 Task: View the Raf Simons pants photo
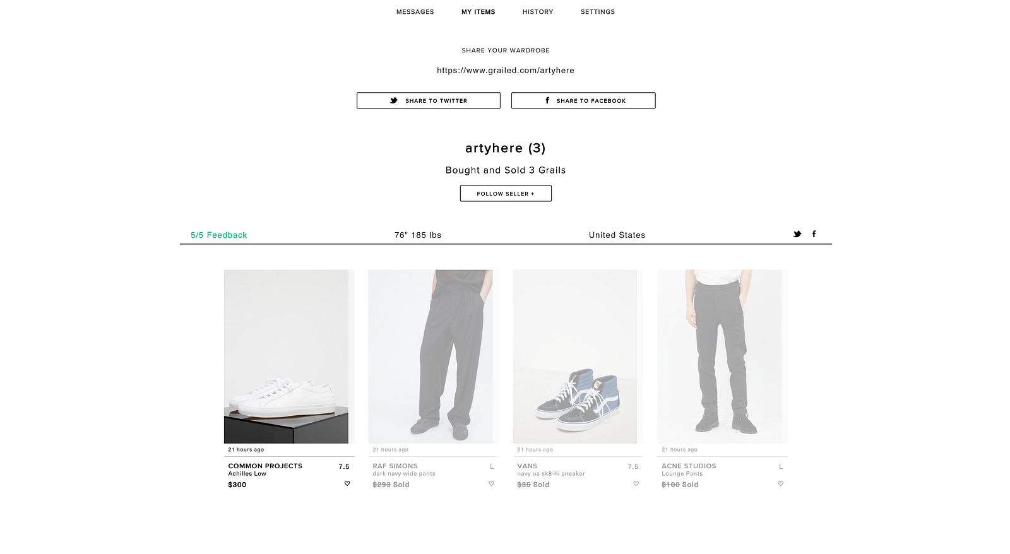pyautogui.click(x=431, y=357)
